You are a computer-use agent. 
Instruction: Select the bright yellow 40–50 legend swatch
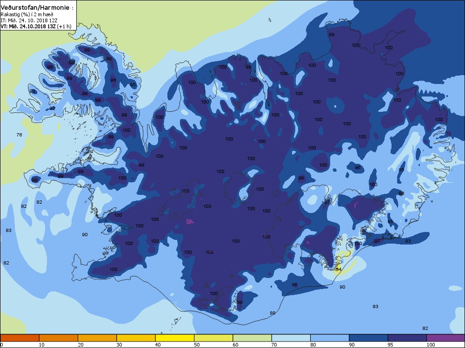pyautogui.click(x=175, y=338)
